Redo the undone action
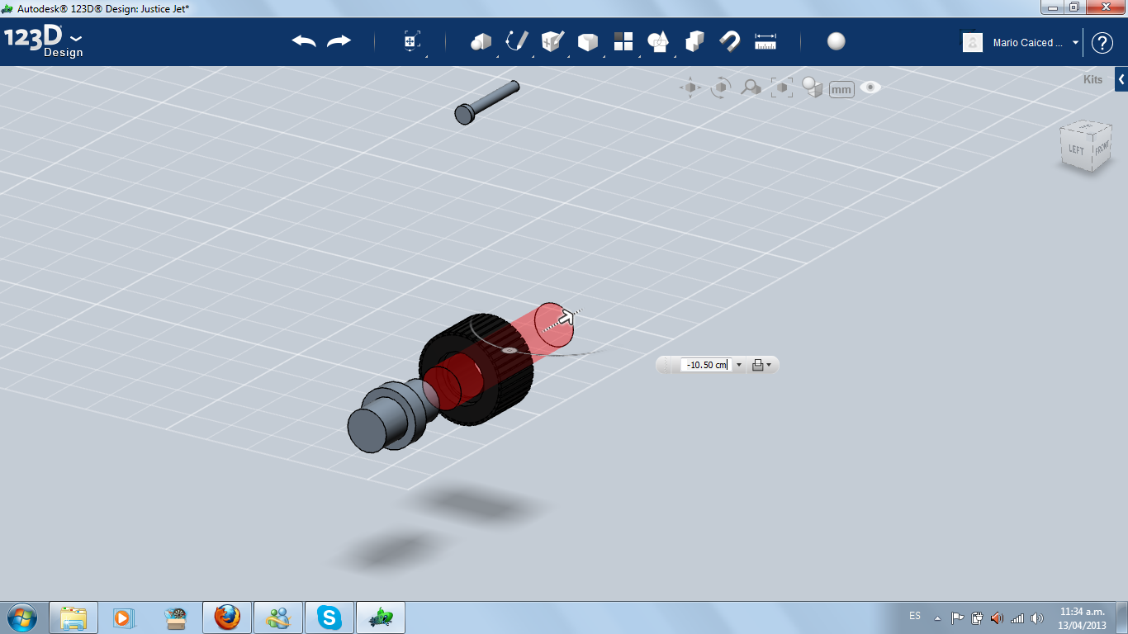Viewport: 1128px width, 634px height. pyautogui.click(x=339, y=41)
